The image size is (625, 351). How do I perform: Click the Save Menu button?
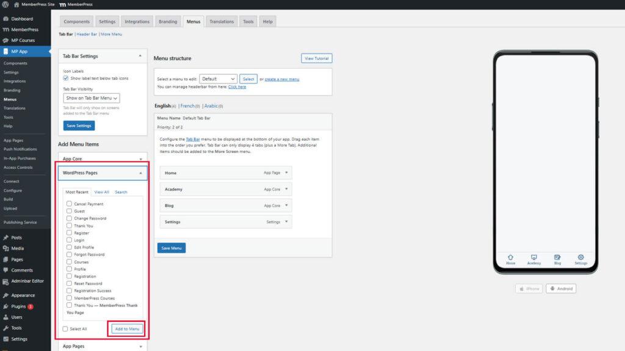pos(172,248)
